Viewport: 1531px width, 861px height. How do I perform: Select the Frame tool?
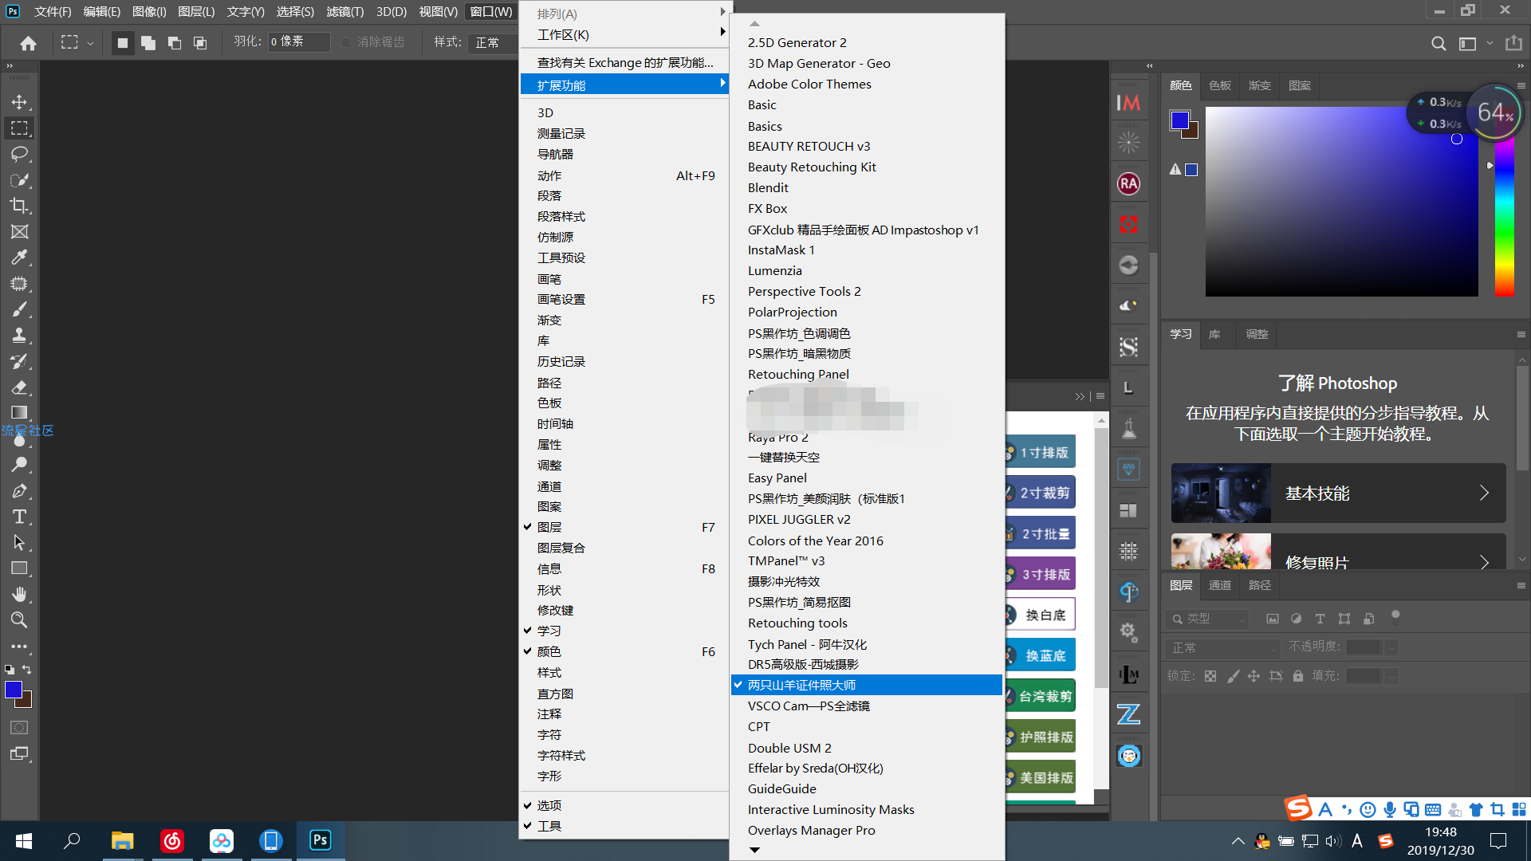click(x=19, y=232)
